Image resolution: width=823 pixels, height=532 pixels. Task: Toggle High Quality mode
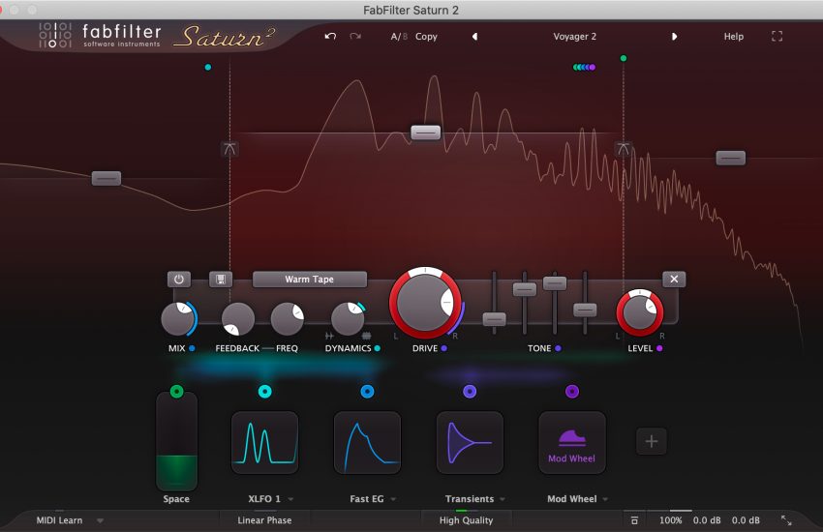tap(466, 520)
